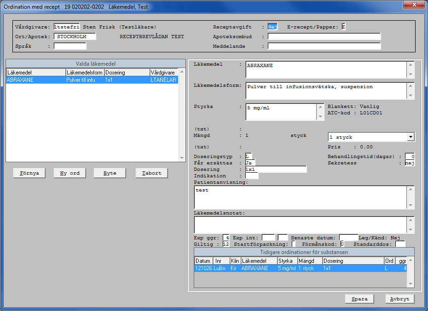Click the Styrka box showing 5 mg/ml
Image resolution: width=428 pixels, height=311 pixels.
tap(281, 112)
